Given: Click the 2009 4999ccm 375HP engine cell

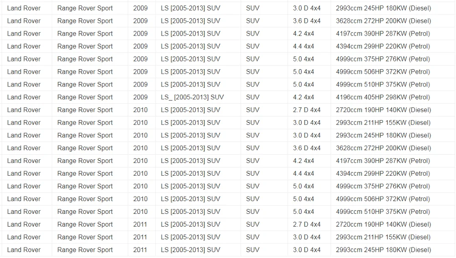Looking at the screenshot, I should (x=383, y=59).
